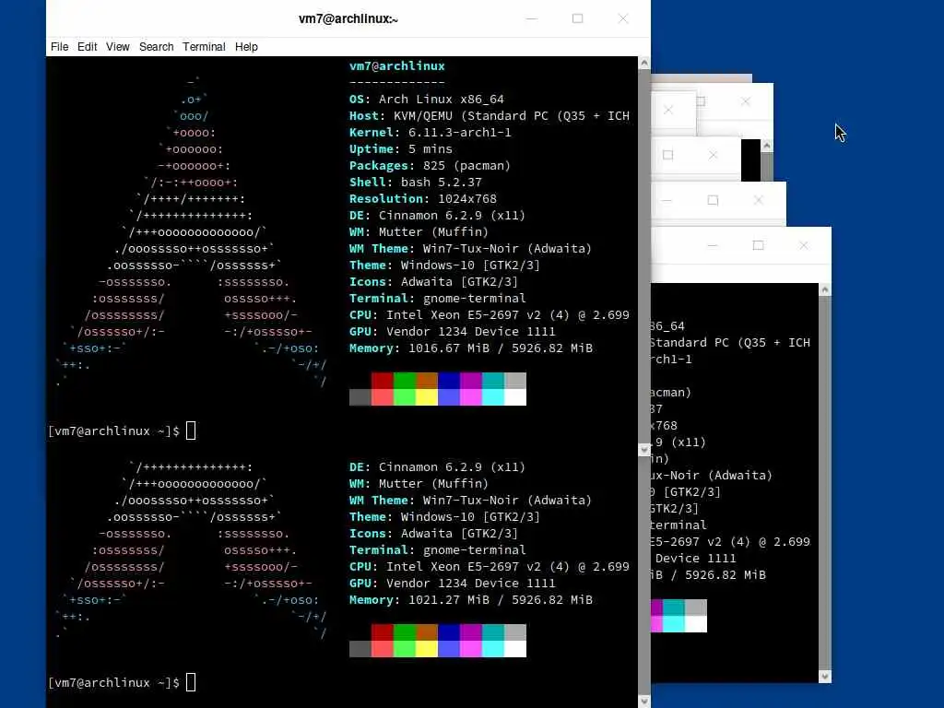
Task: Click 'Device 1111' in the background terminal
Action: click(x=695, y=558)
